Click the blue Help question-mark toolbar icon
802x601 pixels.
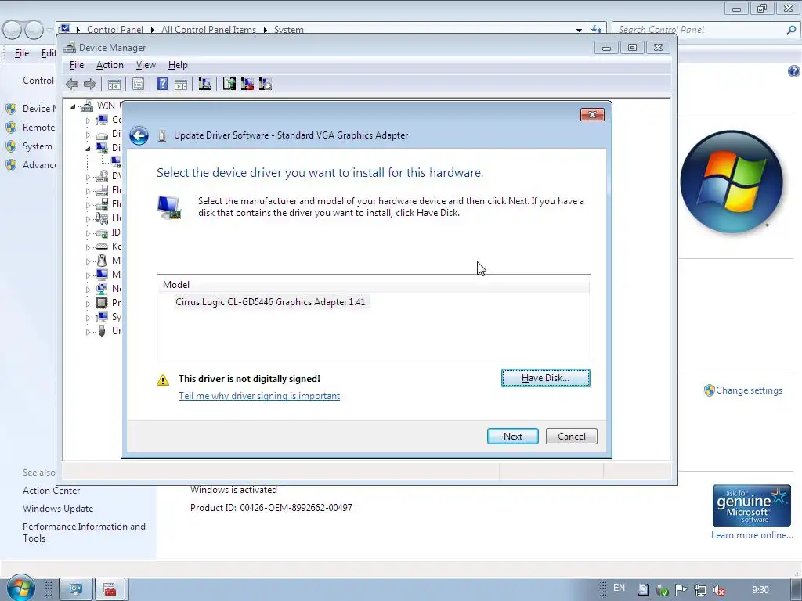tap(162, 84)
